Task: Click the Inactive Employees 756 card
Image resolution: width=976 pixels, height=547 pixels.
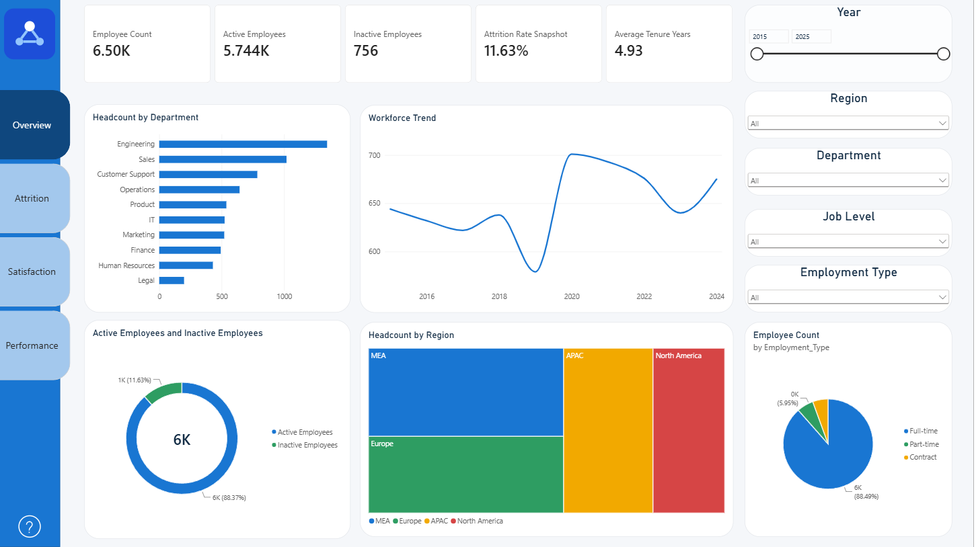Action: (408, 44)
